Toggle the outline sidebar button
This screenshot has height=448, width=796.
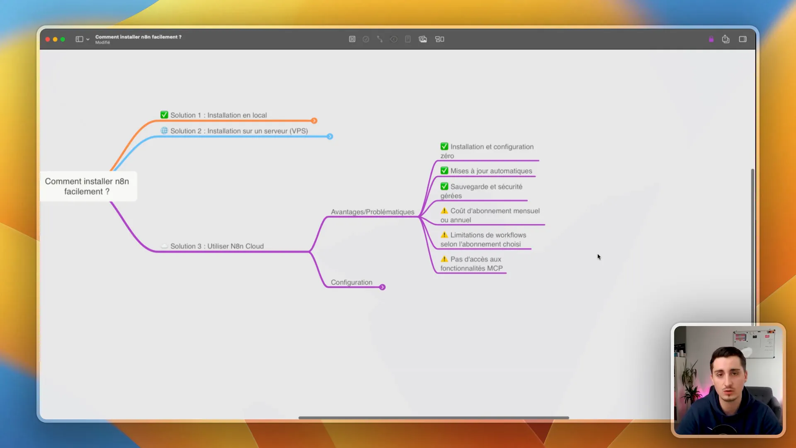coord(79,39)
